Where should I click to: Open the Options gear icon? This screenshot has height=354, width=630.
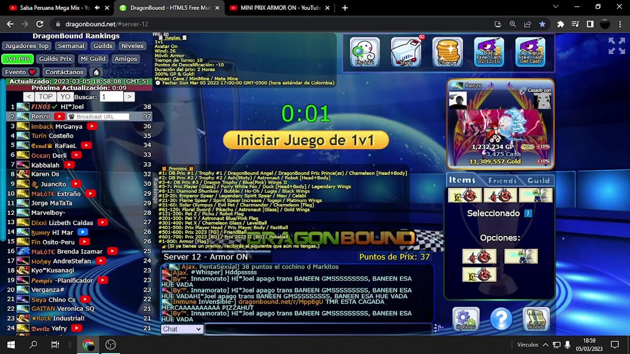tap(466, 320)
